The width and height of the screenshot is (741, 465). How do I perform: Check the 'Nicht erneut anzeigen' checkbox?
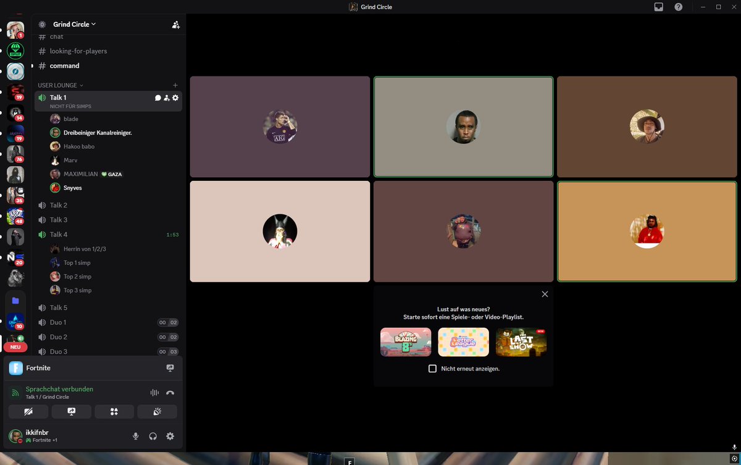pyautogui.click(x=433, y=369)
